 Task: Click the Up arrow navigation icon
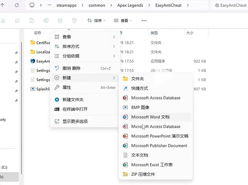tap(2, 5)
